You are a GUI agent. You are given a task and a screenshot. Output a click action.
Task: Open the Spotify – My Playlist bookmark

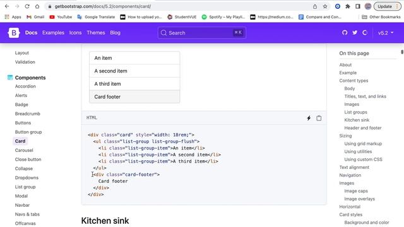223,17
